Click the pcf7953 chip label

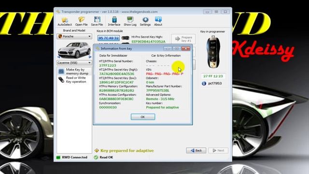point(215,84)
